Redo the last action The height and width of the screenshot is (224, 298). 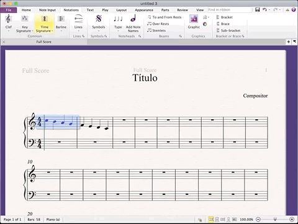click(x=275, y=10)
